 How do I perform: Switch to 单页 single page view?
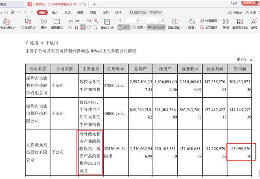point(124,27)
